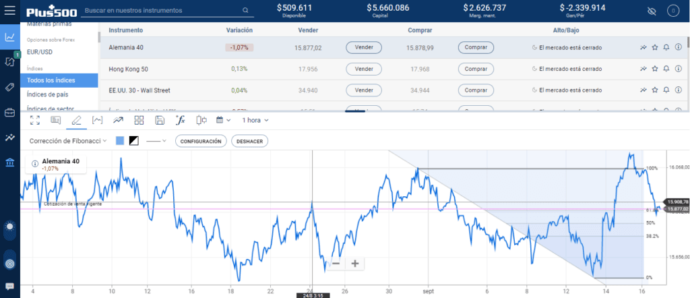Image resolution: width=690 pixels, height=298 pixels.
Task: Toggle favorite star for EE.UU. 30 - Wall Street
Action: pyautogui.click(x=654, y=90)
